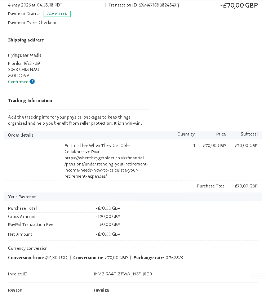Select the Transaction ID text
The image size is (266, 297).
(144, 5)
